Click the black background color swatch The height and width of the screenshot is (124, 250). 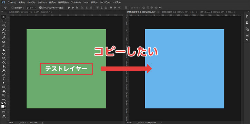tap(5, 108)
